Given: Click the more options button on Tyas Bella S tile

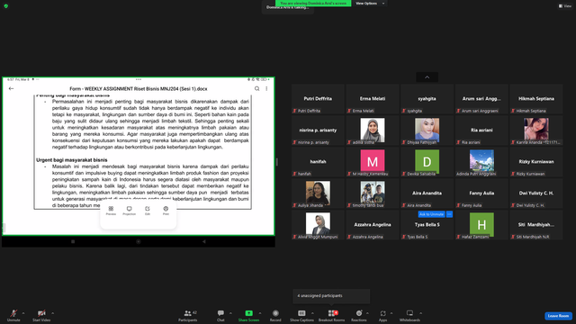Looking at the screenshot, I should point(449,214).
